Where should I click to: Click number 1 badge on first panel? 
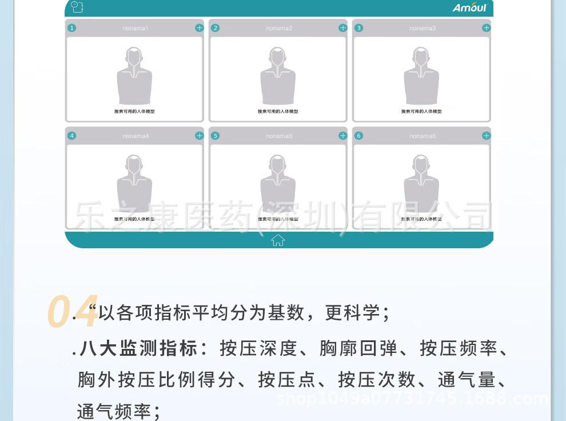[71, 28]
